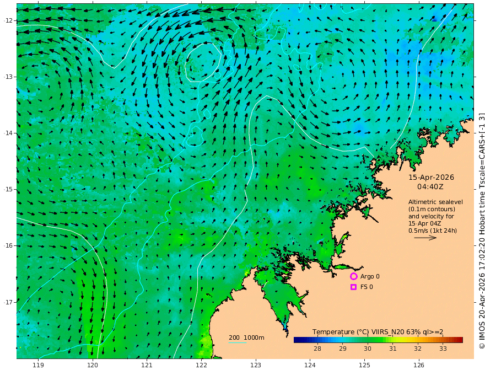Click the latitude -12 axis label

(x=8, y=20)
